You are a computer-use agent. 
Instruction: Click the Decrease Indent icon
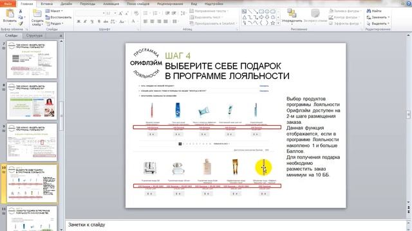point(167,13)
